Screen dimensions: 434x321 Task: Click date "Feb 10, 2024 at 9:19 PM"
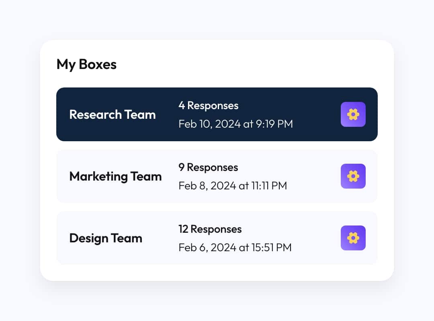235,124
